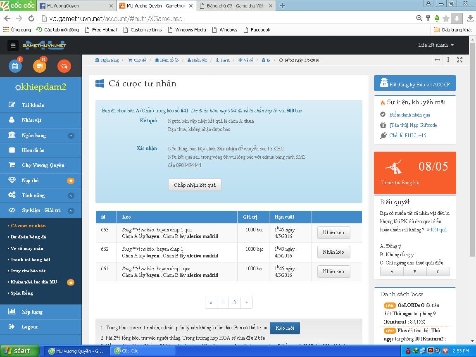Click the horizontal expand arrows icon
The image size is (476, 357).
pos(437,60)
